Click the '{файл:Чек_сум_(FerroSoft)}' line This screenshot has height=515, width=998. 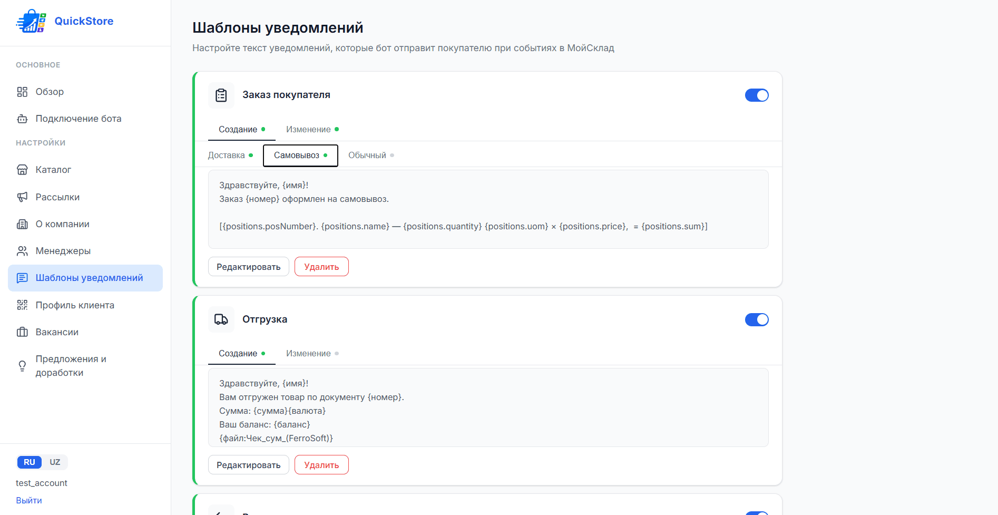pyautogui.click(x=276, y=439)
